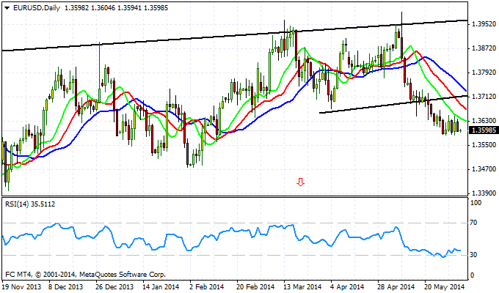Select the red down arrow marker
This screenshot has height=293, width=499.
[300, 182]
